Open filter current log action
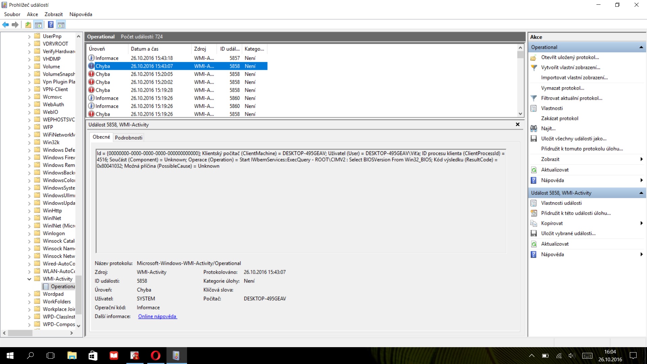 [x=571, y=98]
